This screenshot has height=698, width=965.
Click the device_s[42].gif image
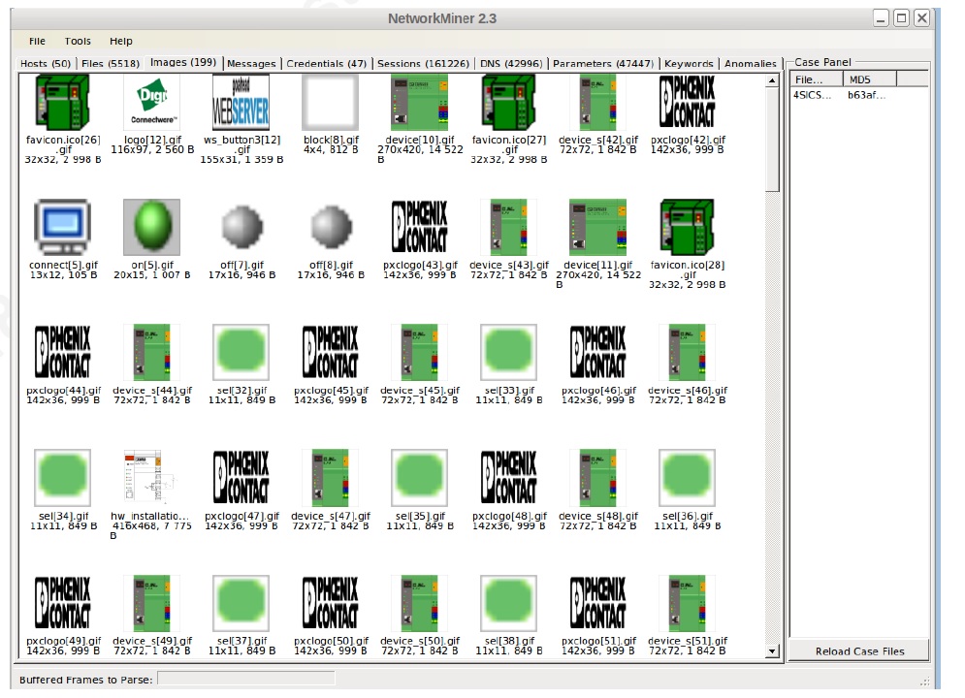pyautogui.click(x=598, y=102)
